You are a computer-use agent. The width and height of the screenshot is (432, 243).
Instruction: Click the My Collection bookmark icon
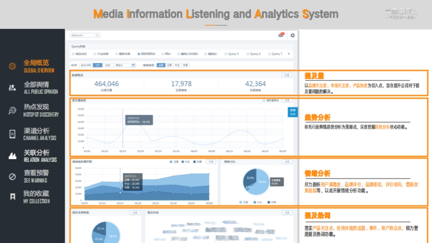point(13,197)
